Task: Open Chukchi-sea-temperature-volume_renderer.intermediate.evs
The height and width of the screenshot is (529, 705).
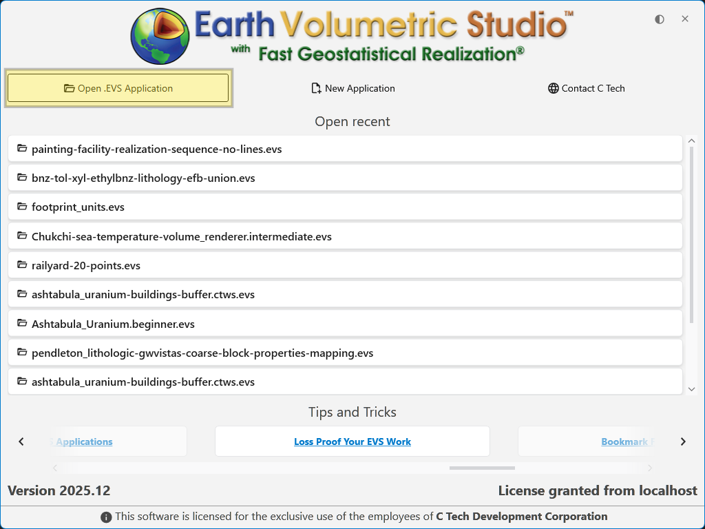Action: tap(182, 236)
